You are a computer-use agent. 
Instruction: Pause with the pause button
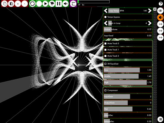(x=59, y=4)
